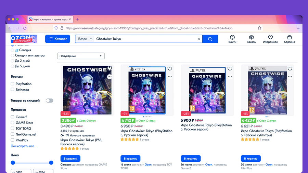Click the minimum price от 3490 field

click(x=21, y=171)
